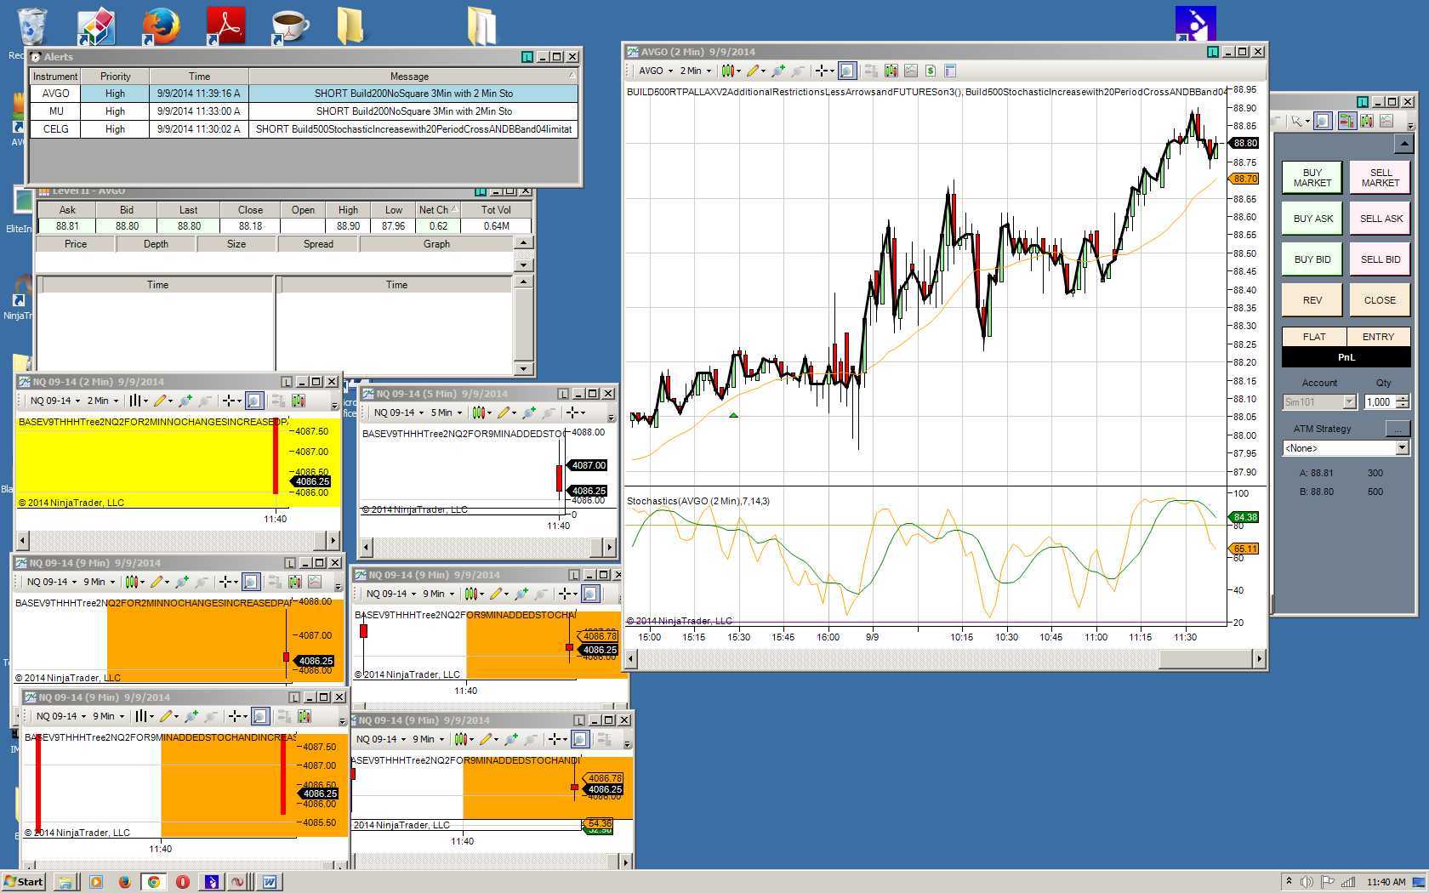Open Chrome from the taskbar
Viewport: 1429px width, 893px height.
pyautogui.click(x=154, y=882)
